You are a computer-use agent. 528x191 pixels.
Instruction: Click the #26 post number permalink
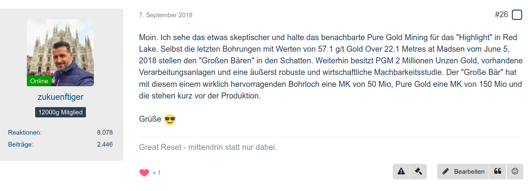tap(501, 15)
